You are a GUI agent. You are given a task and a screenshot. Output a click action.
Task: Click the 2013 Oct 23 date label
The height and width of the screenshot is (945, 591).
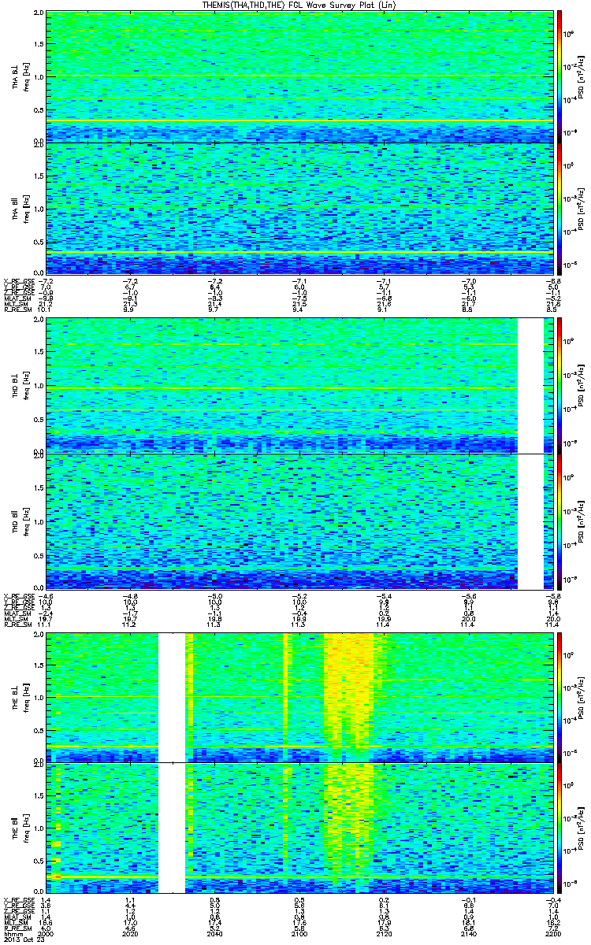coord(23,939)
